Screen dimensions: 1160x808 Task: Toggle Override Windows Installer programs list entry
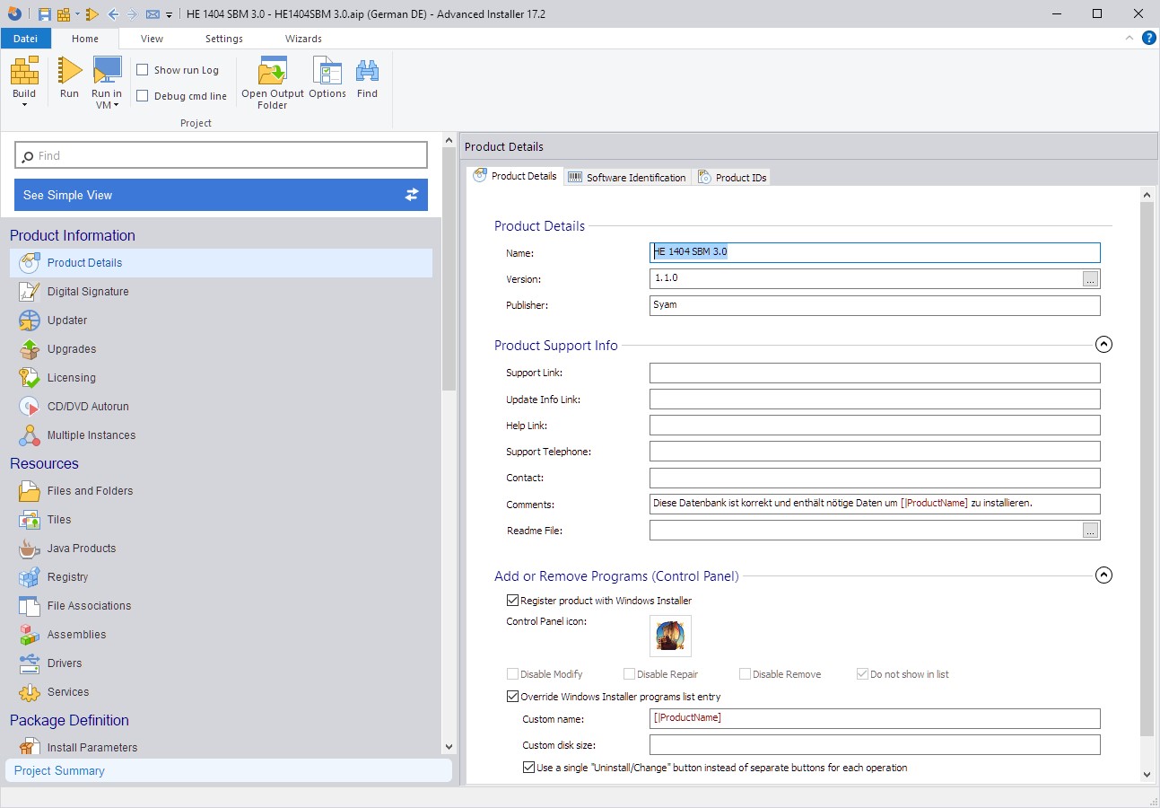(513, 697)
